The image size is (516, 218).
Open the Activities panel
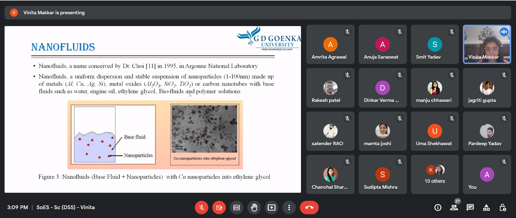pos(486,208)
